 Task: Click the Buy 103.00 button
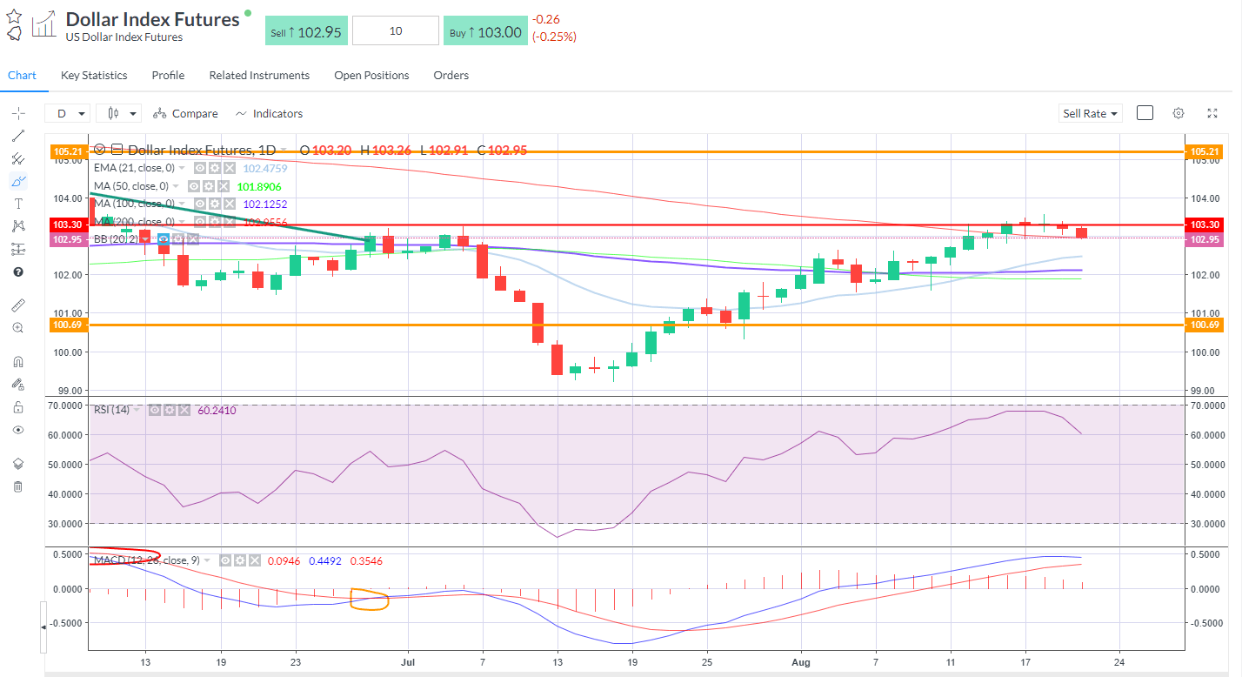pyautogui.click(x=485, y=32)
